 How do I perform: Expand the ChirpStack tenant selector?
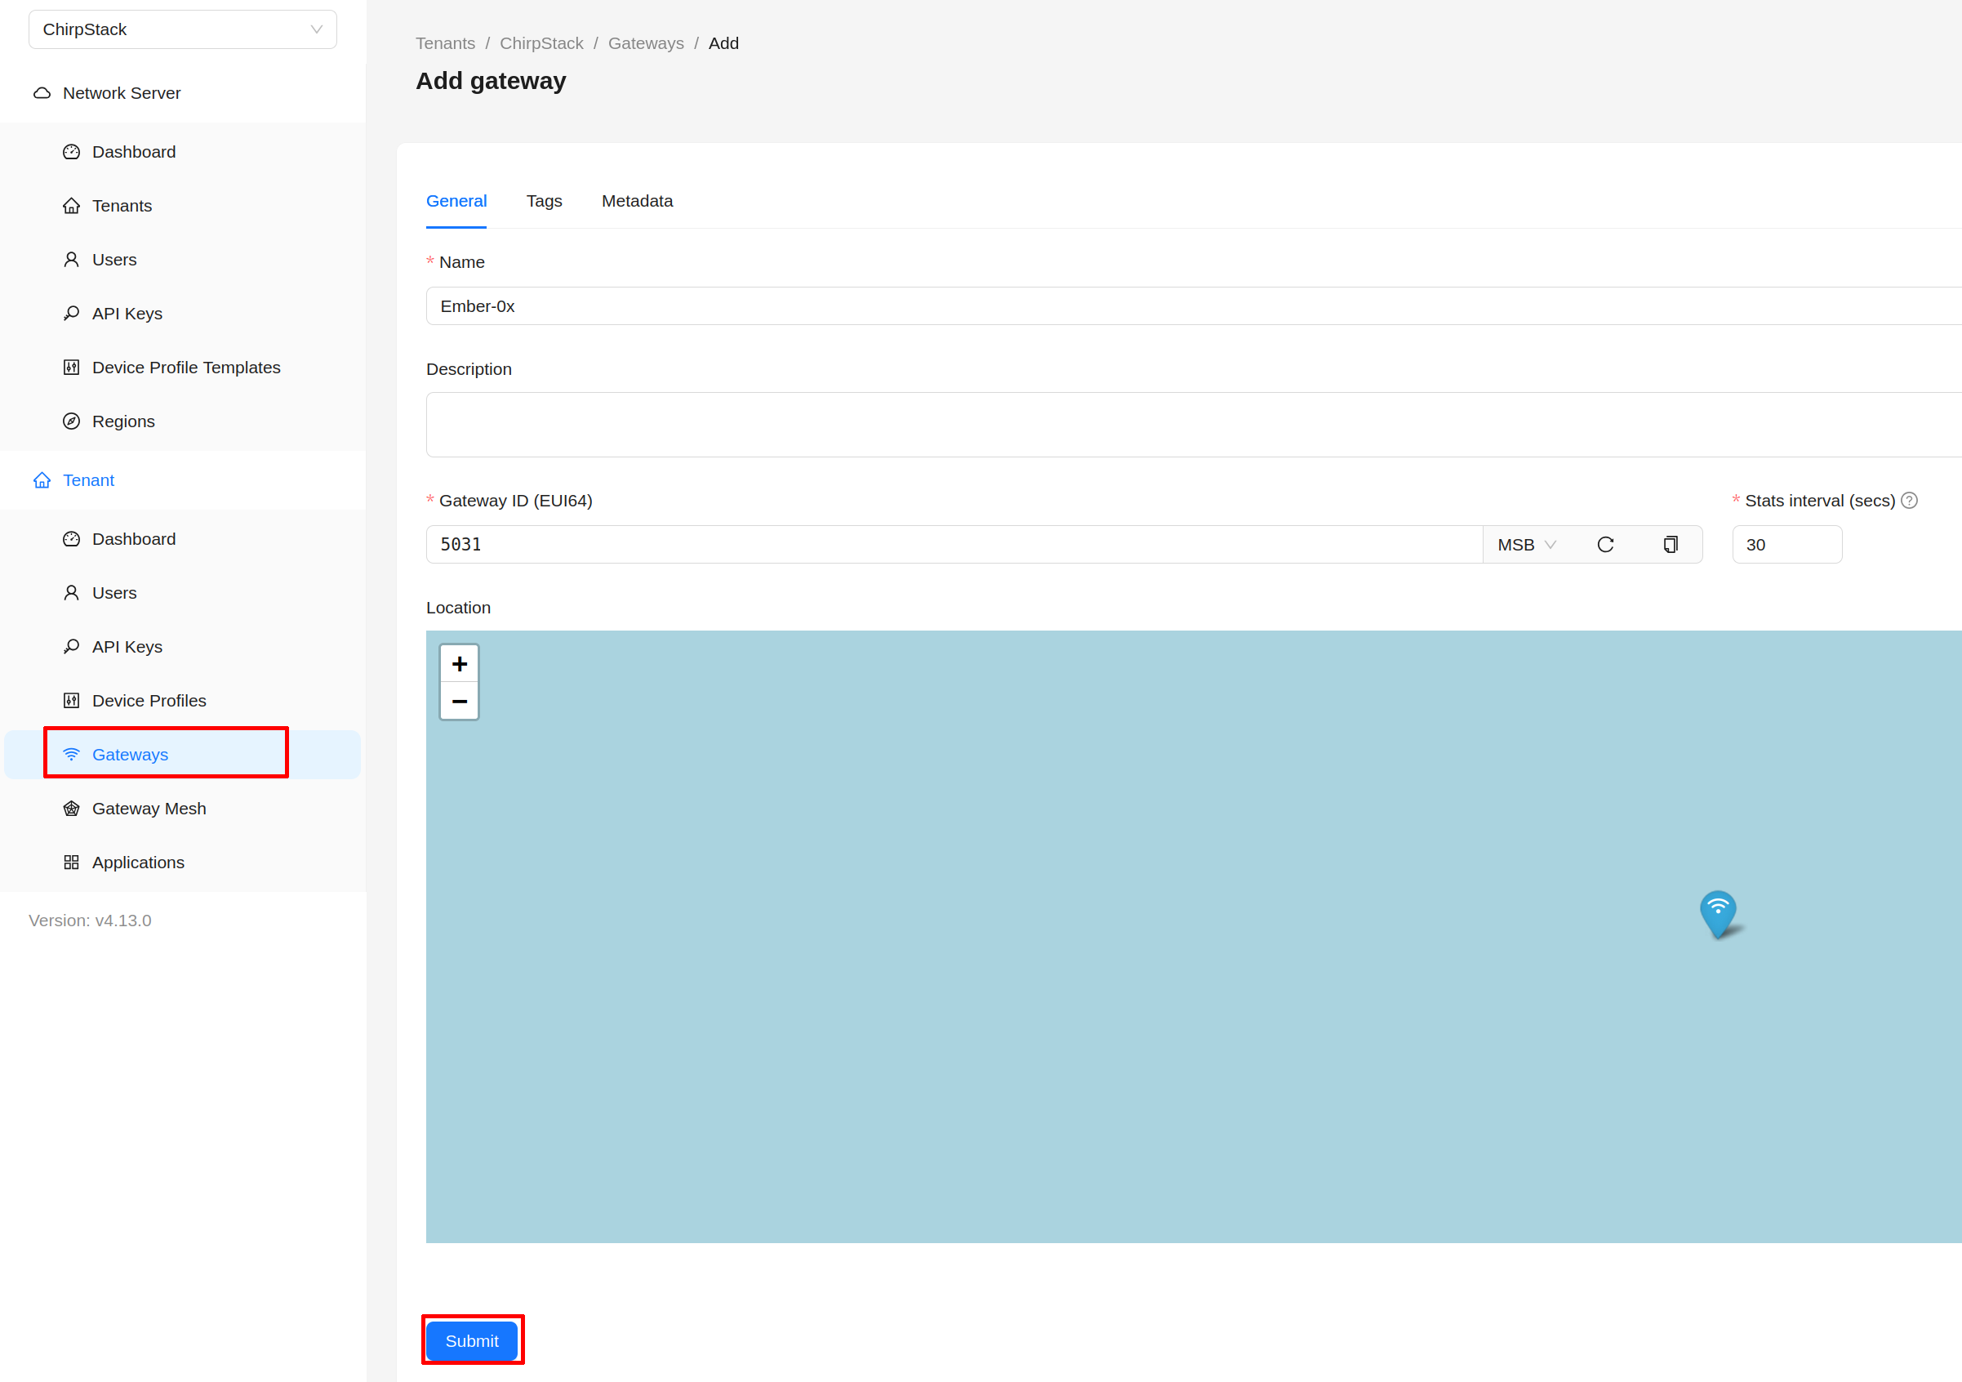point(182,30)
